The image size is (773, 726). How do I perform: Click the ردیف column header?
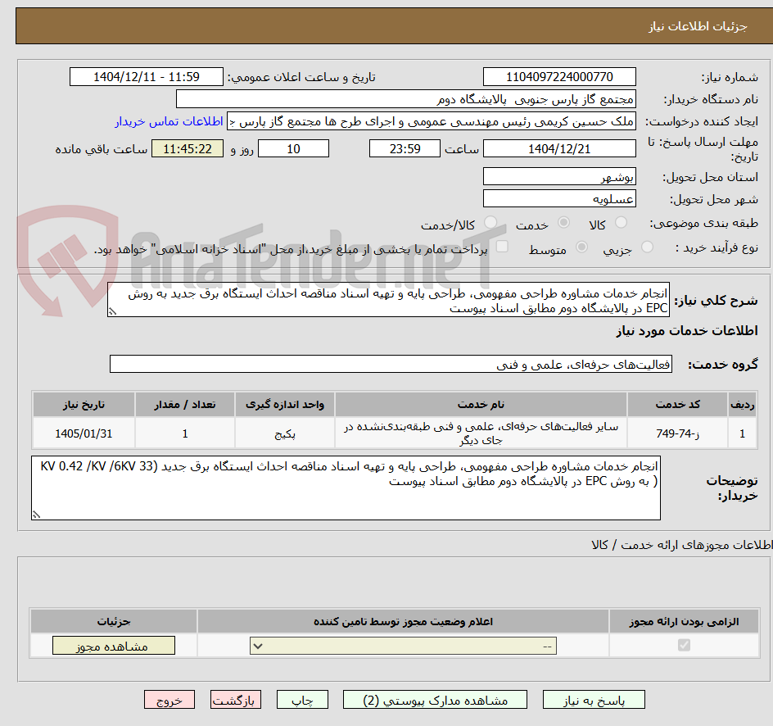pos(743,405)
